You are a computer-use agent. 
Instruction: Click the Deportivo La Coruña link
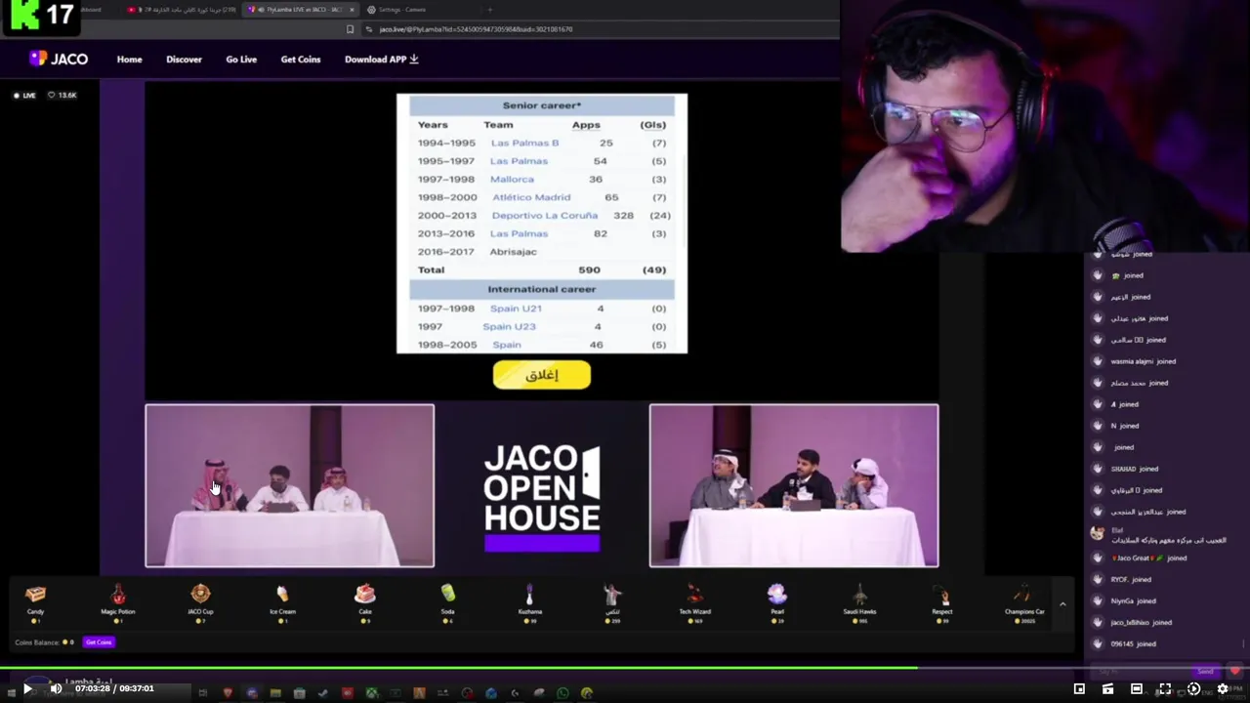(544, 215)
